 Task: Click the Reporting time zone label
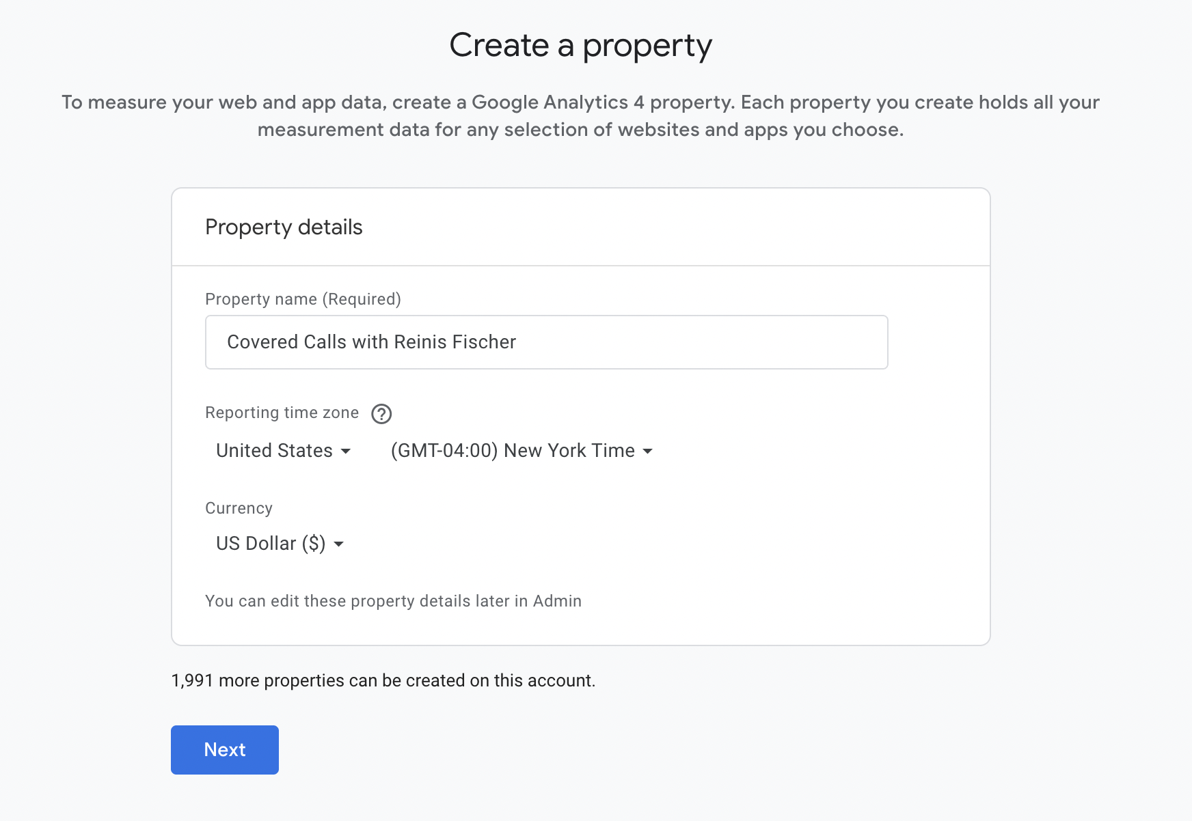282,413
